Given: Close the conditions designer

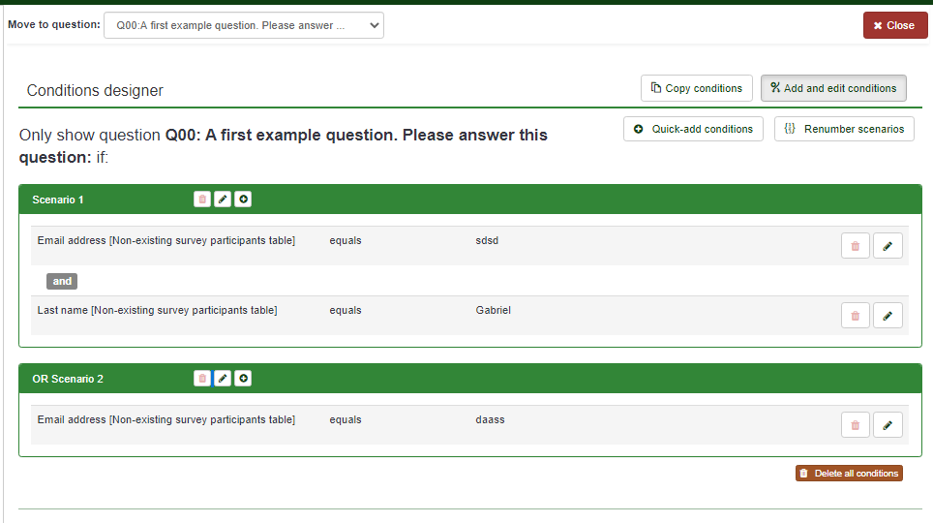Looking at the screenshot, I should pyautogui.click(x=893, y=26).
